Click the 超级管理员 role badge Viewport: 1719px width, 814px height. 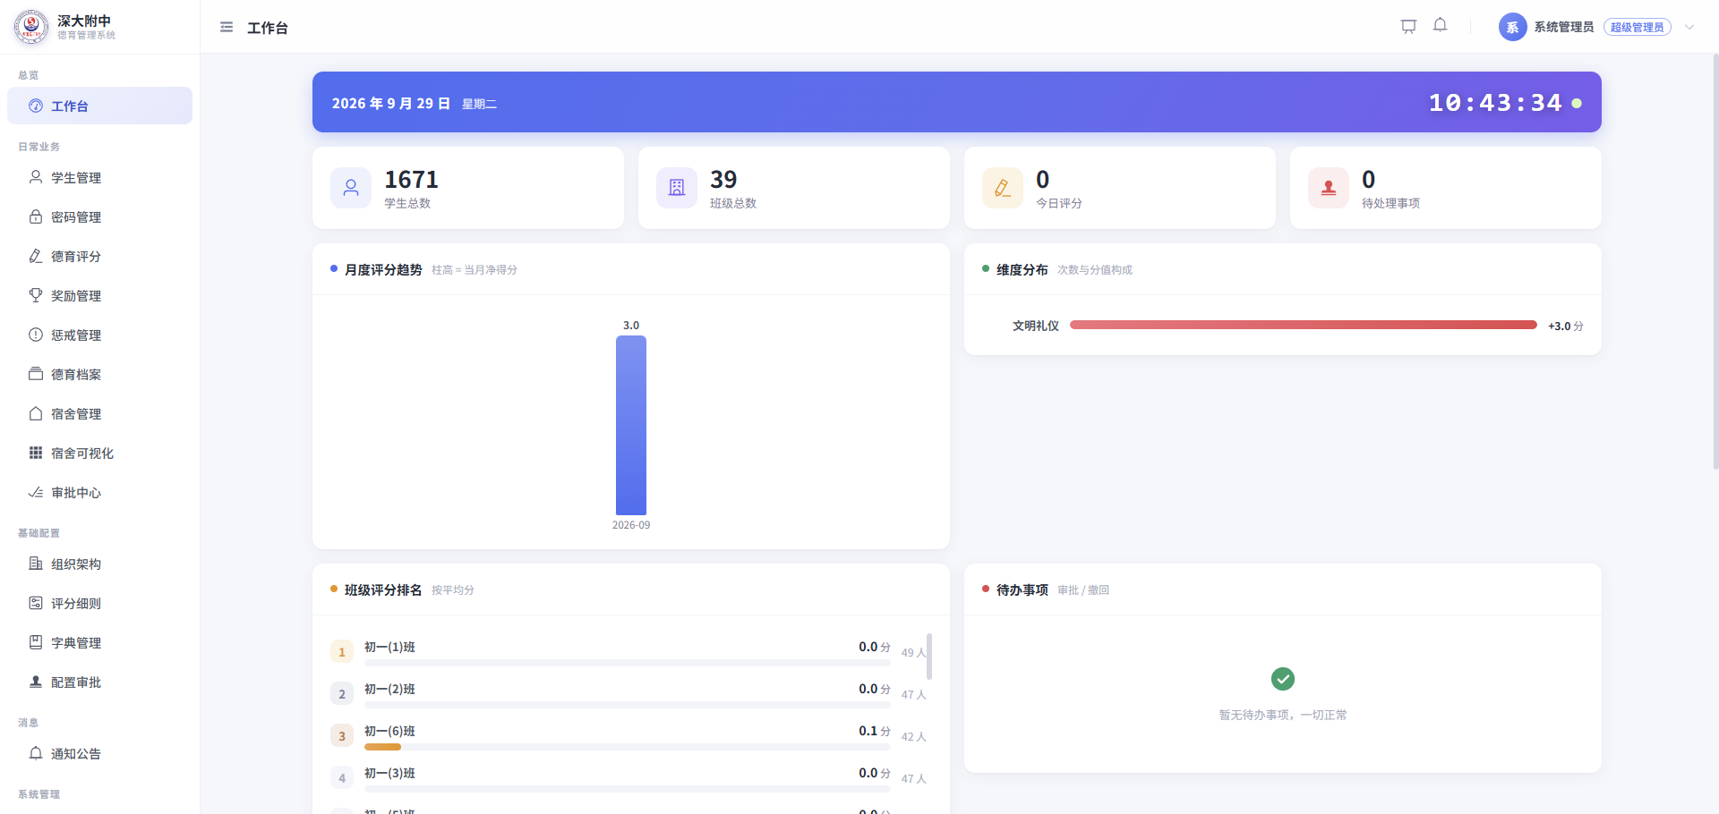tap(1637, 28)
